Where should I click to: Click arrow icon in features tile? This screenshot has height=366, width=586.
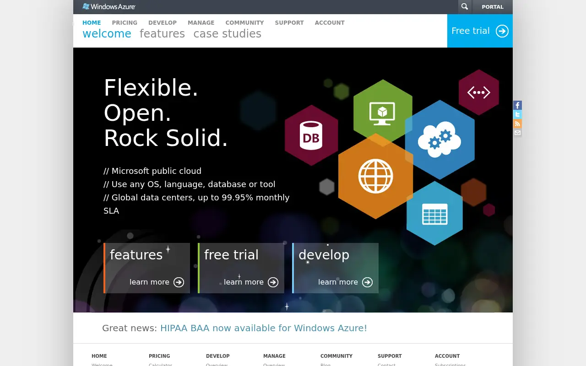click(179, 282)
